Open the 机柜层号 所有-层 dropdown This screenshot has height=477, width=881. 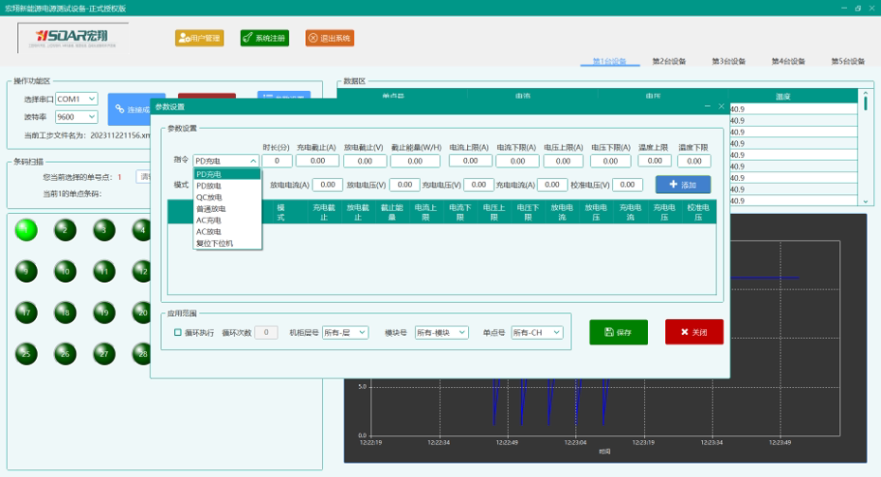pos(345,333)
